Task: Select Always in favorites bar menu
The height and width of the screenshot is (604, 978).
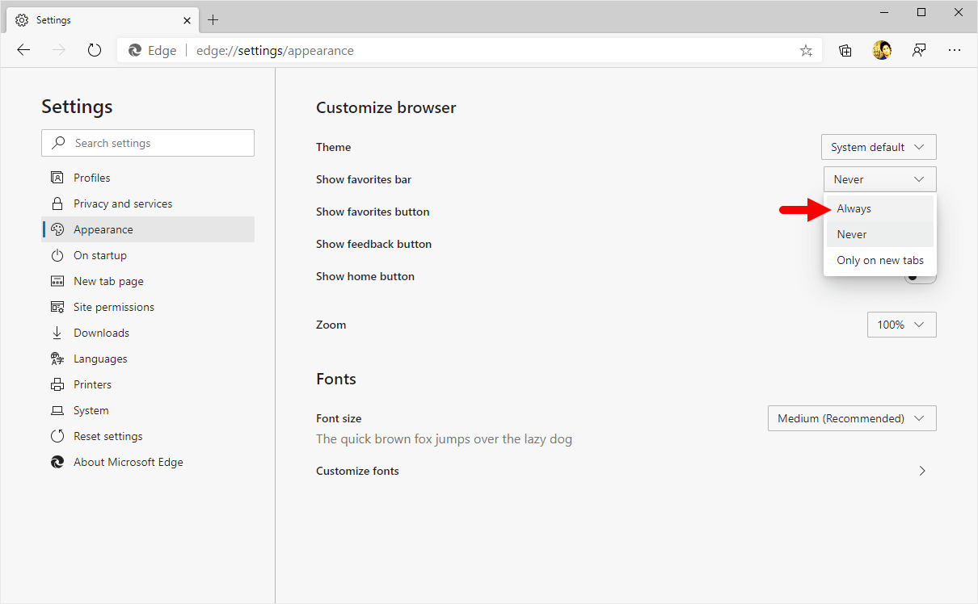Action: coord(880,208)
